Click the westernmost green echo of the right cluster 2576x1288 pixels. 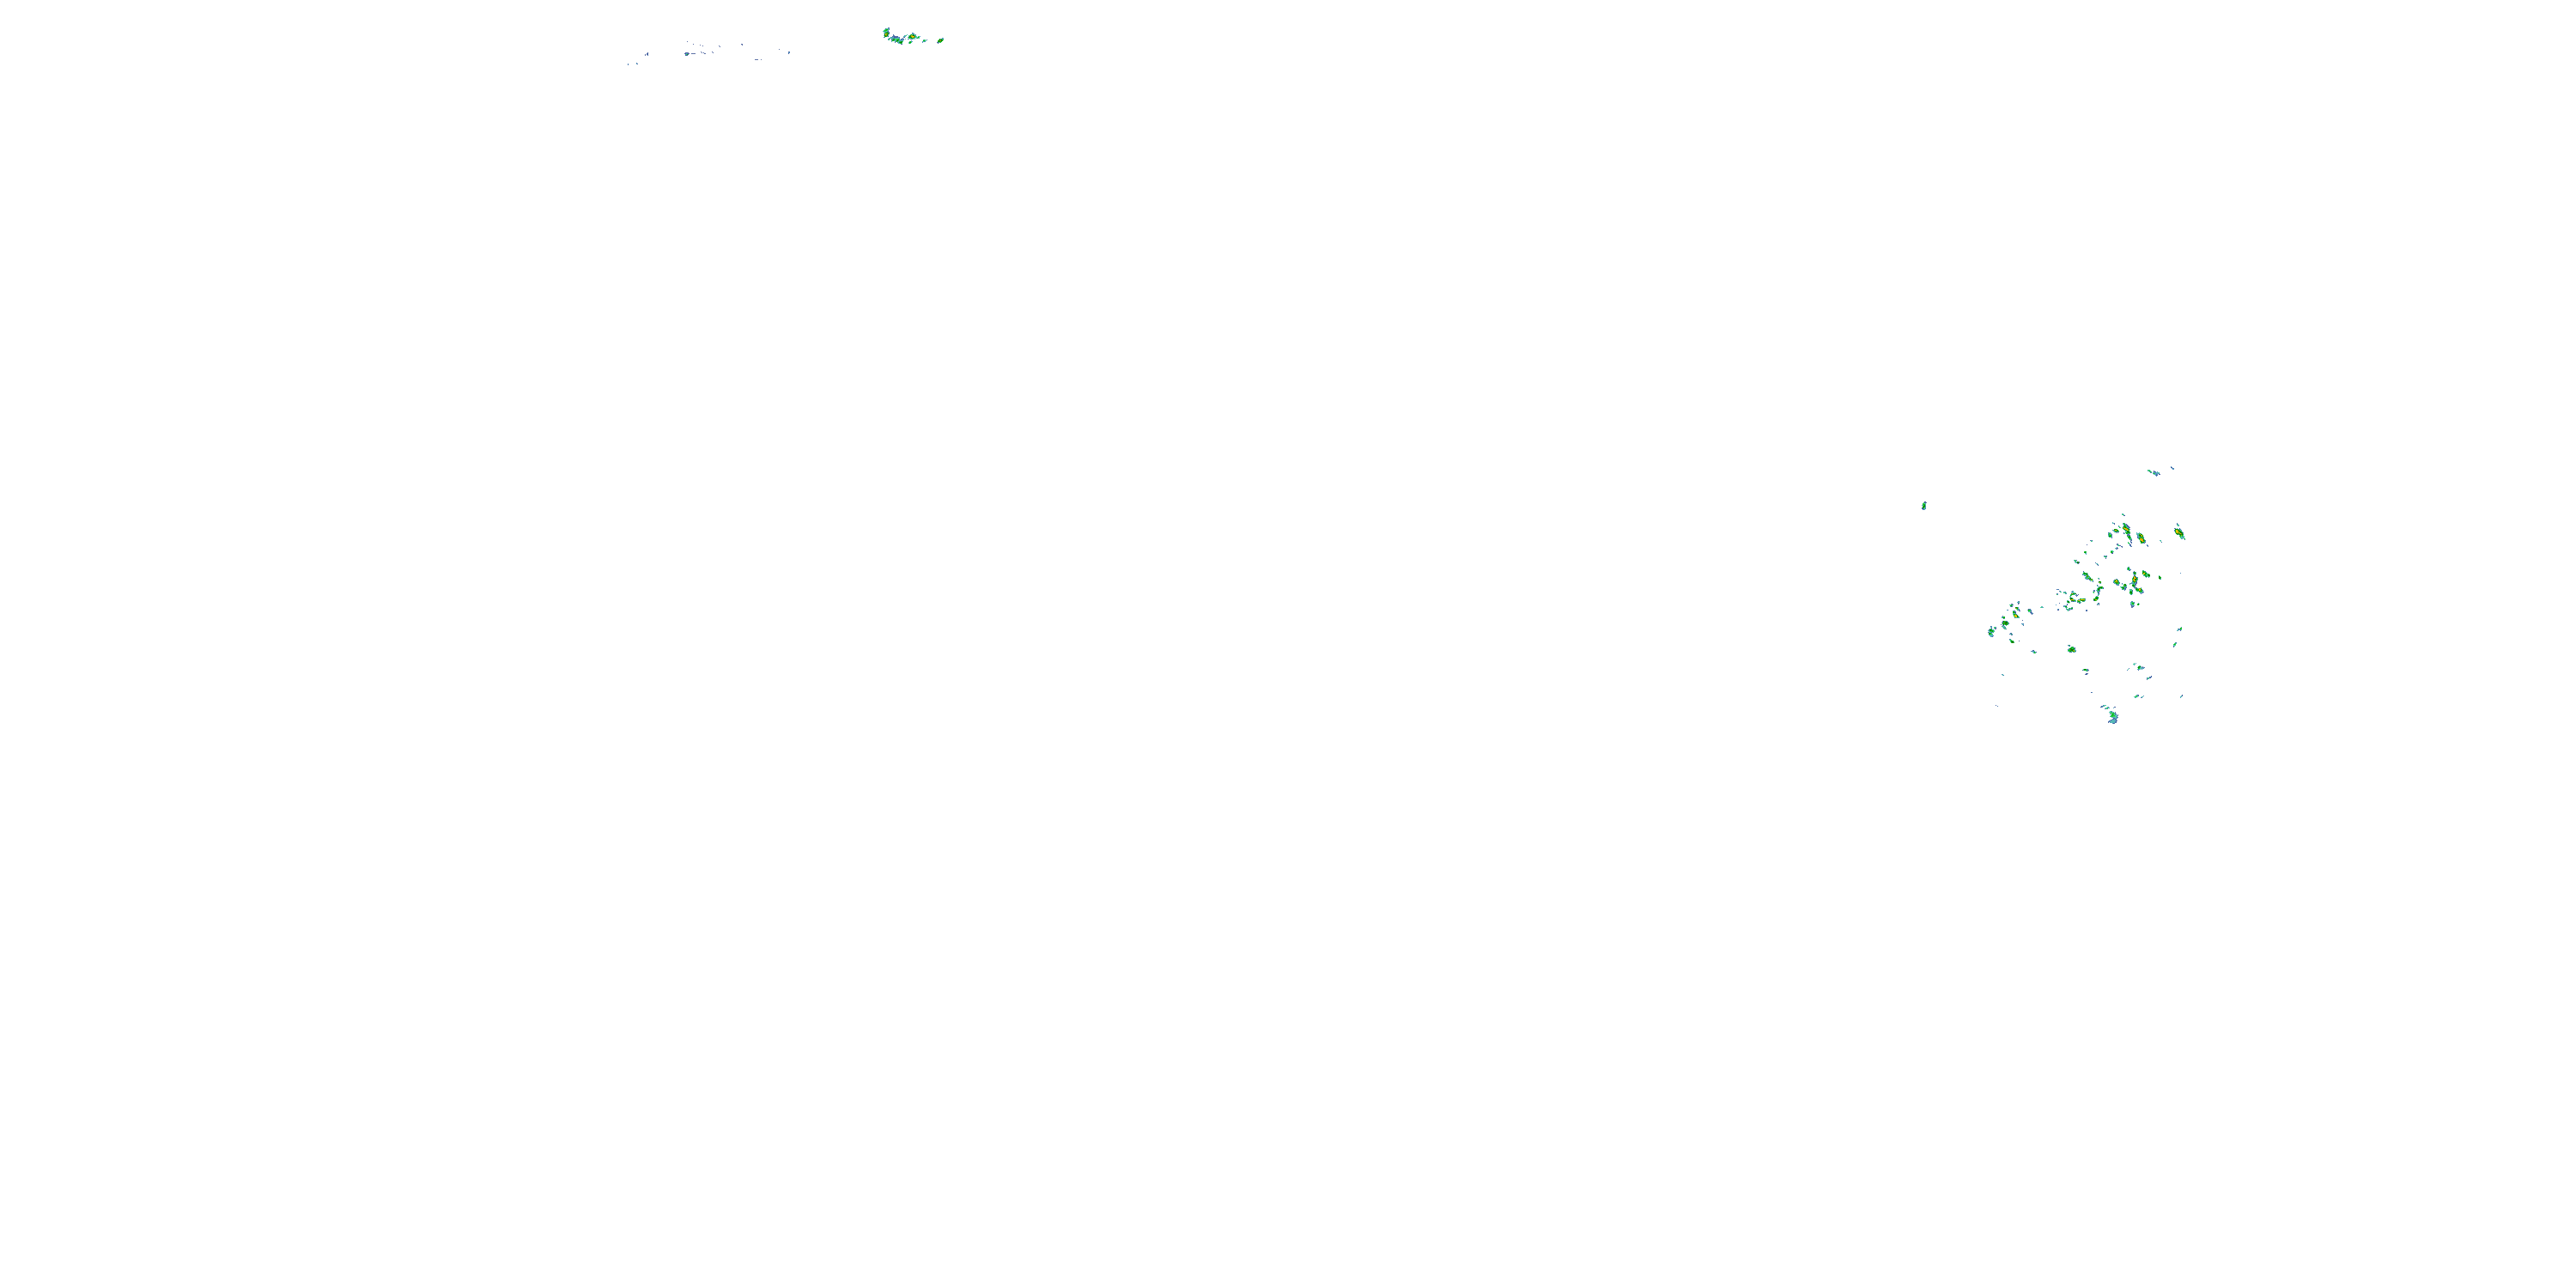coord(1992,632)
